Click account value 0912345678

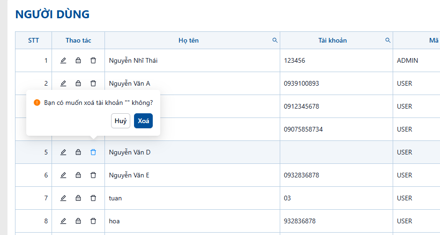coord(301,106)
